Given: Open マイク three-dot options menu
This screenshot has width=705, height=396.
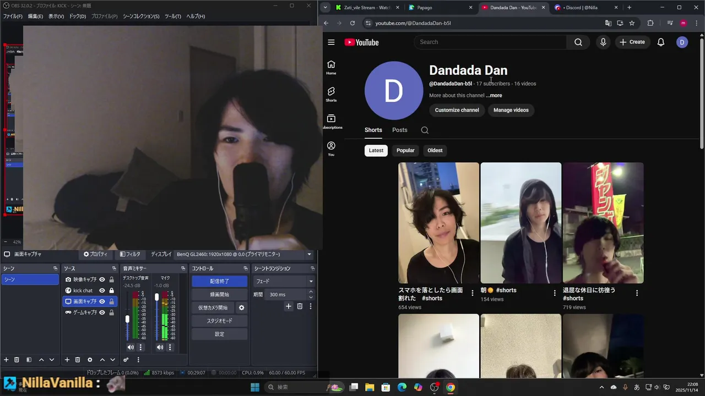Looking at the screenshot, I should [x=170, y=347].
